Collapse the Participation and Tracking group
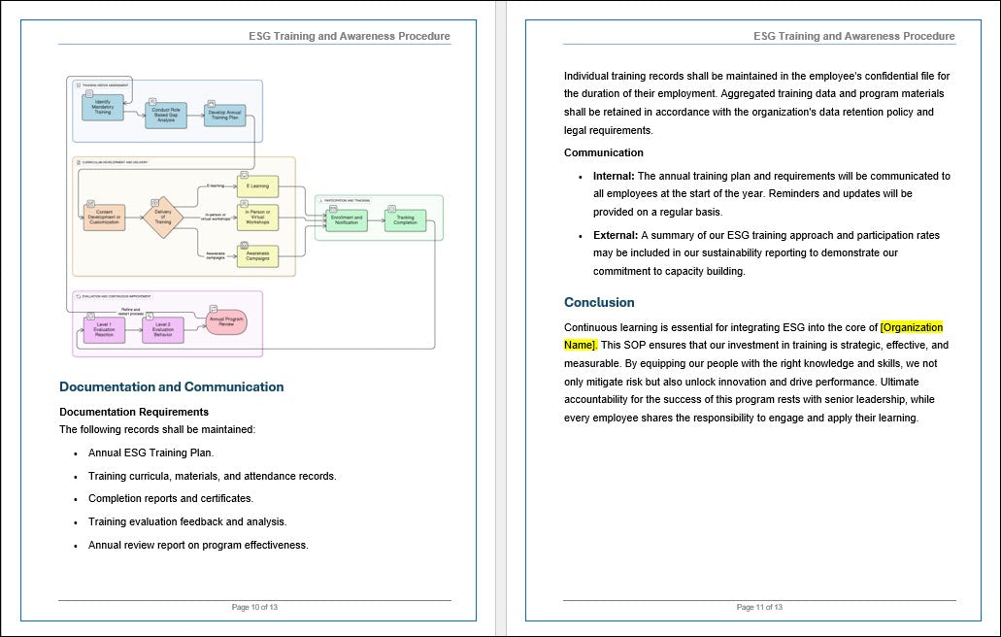This screenshot has height=637, width=1001. 320,200
